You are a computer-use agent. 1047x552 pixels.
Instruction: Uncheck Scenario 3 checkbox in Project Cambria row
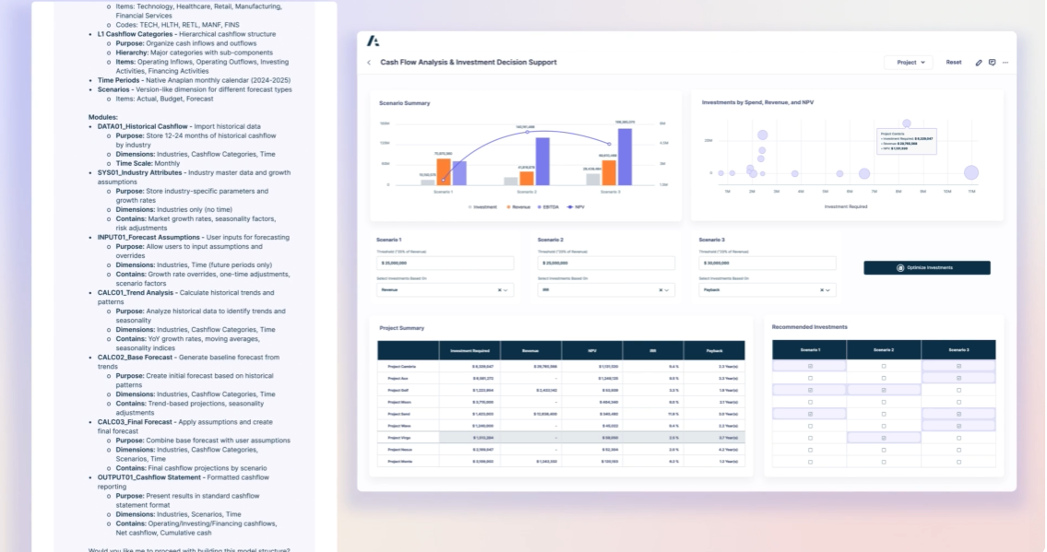tap(958, 366)
